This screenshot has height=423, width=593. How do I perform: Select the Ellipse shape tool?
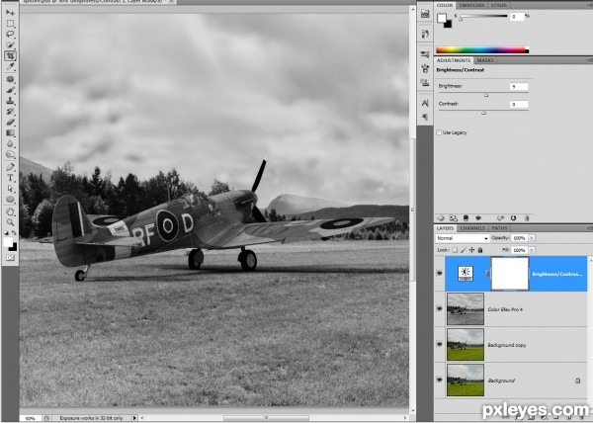tap(10, 200)
